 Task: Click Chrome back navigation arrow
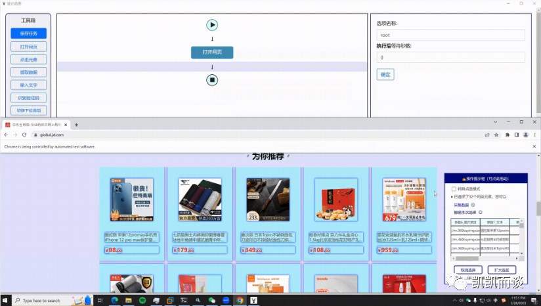tap(6, 135)
